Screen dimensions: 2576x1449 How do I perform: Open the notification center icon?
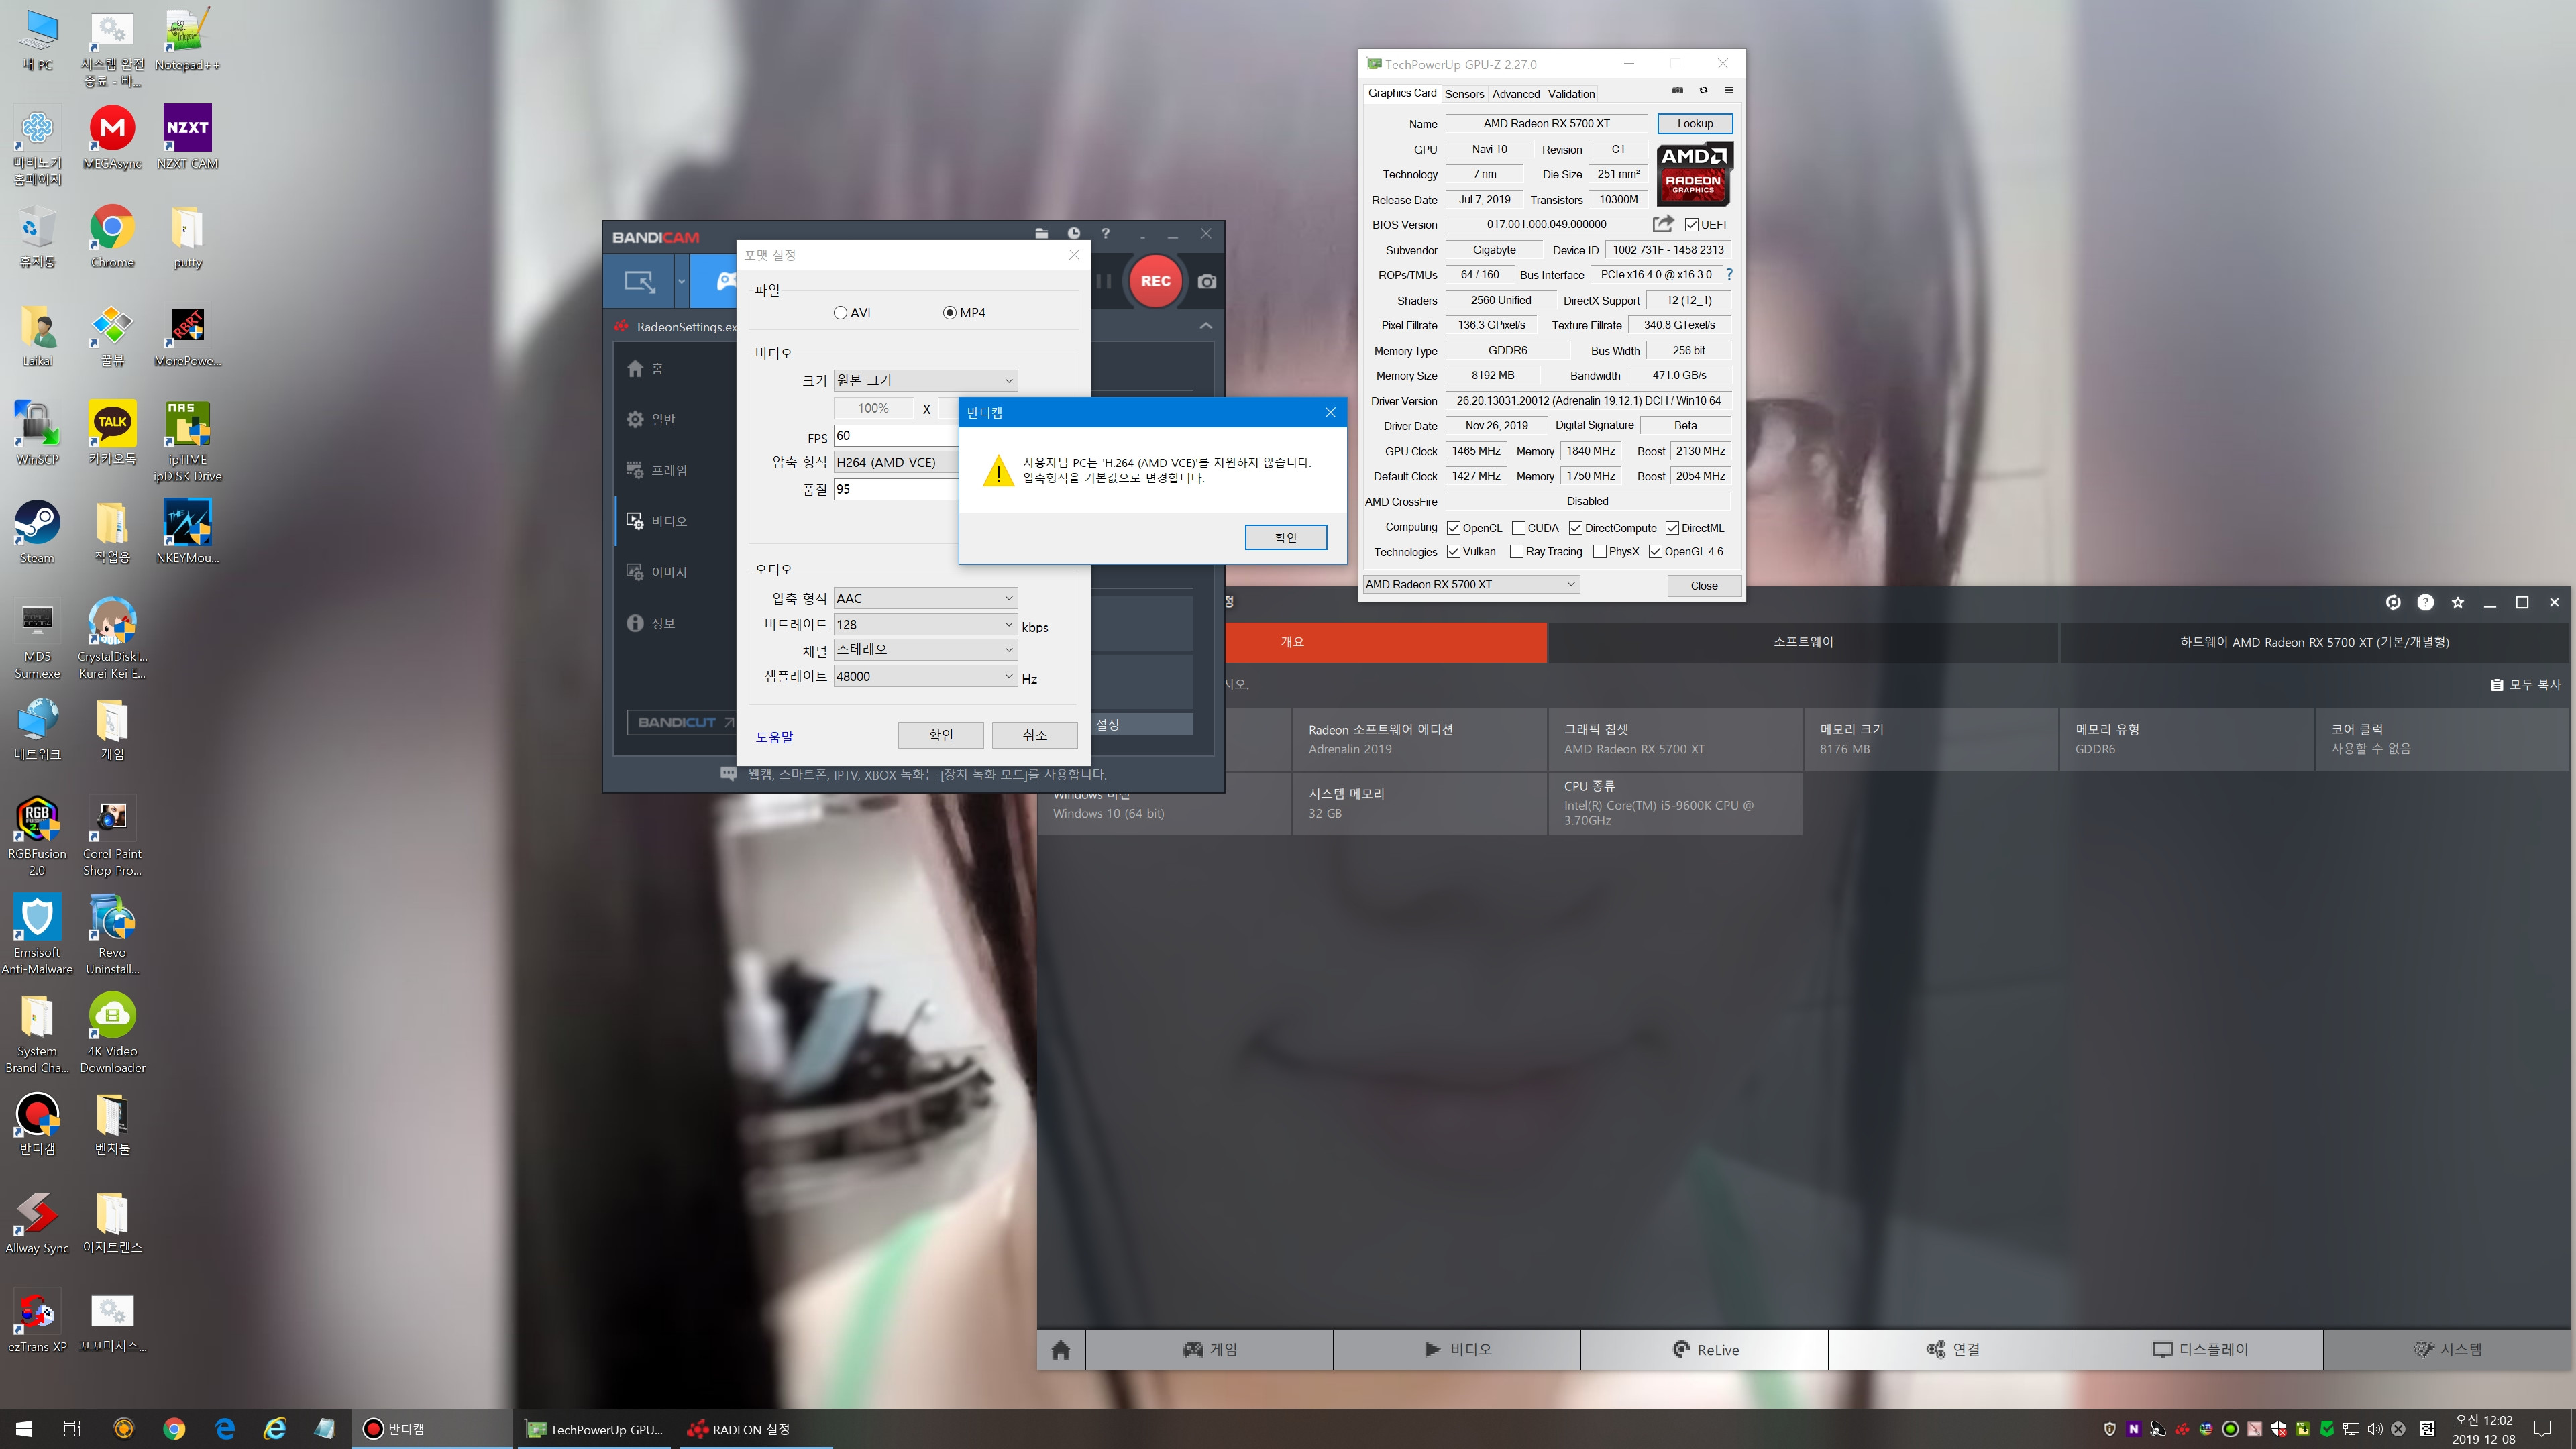[x=2543, y=1429]
